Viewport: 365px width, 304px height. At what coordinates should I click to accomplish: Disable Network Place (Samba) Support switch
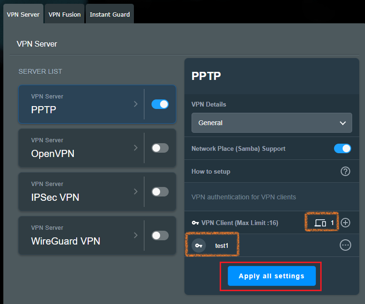[x=343, y=148]
